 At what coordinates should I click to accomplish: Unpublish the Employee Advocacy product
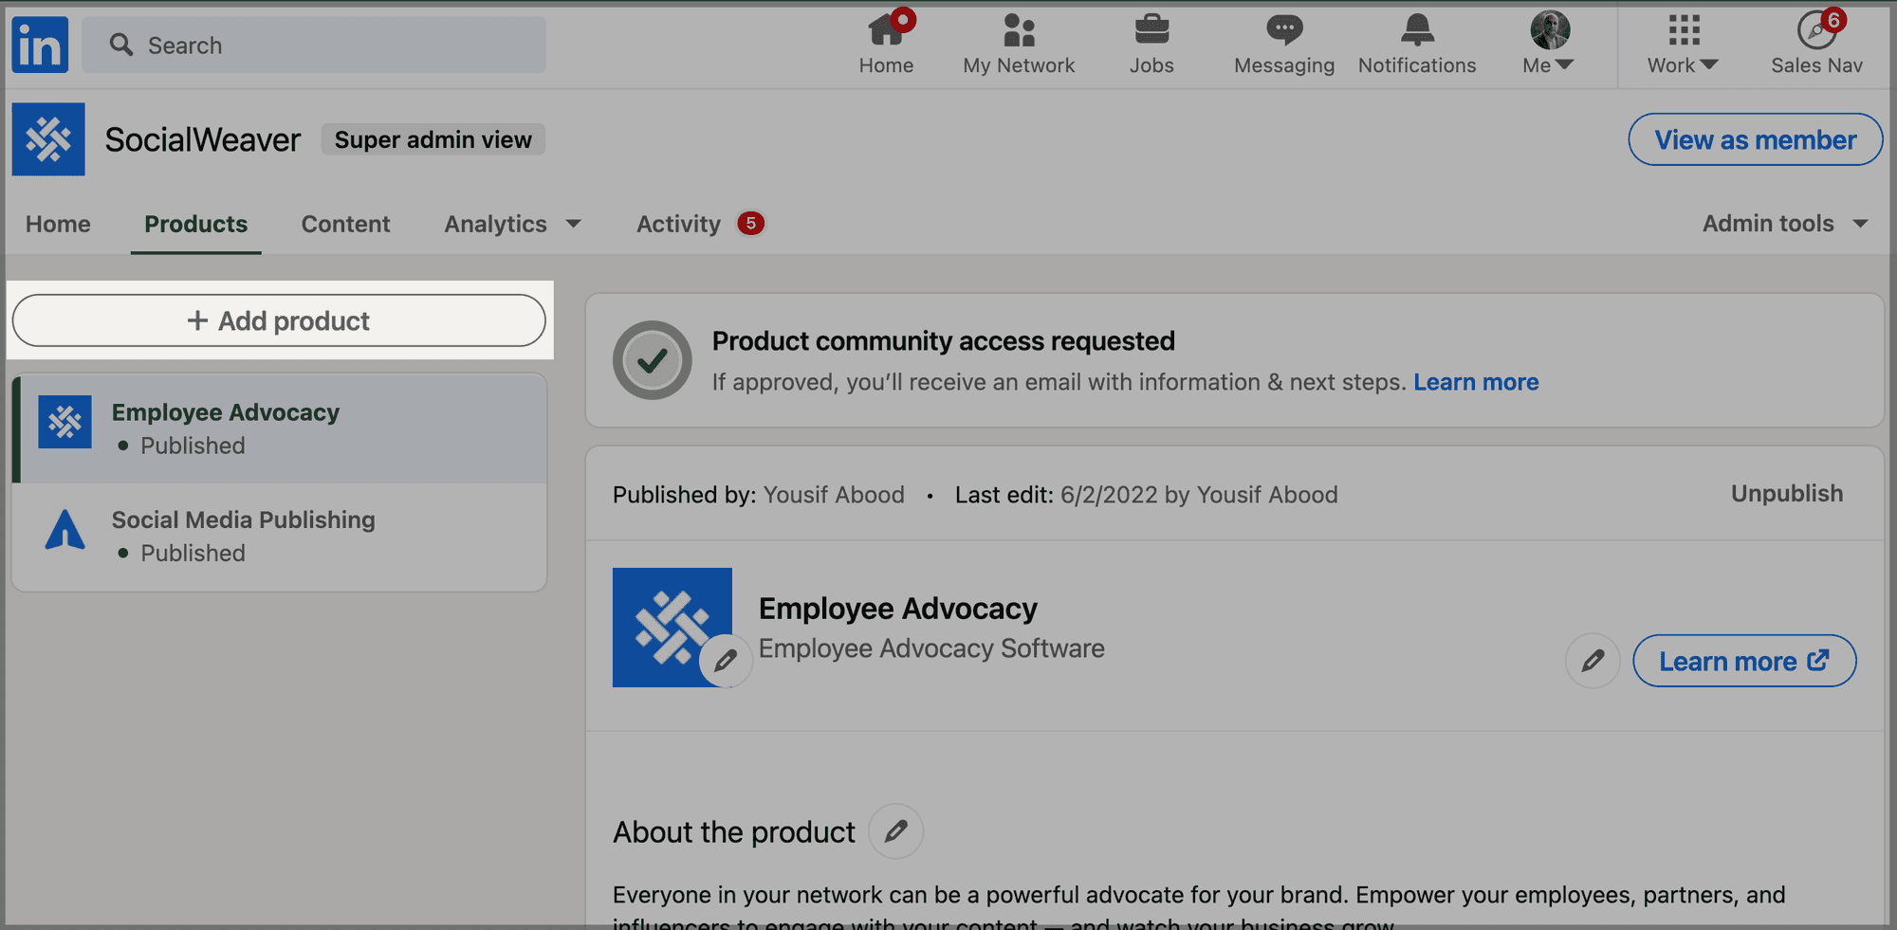pyautogui.click(x=1786, y=494)
